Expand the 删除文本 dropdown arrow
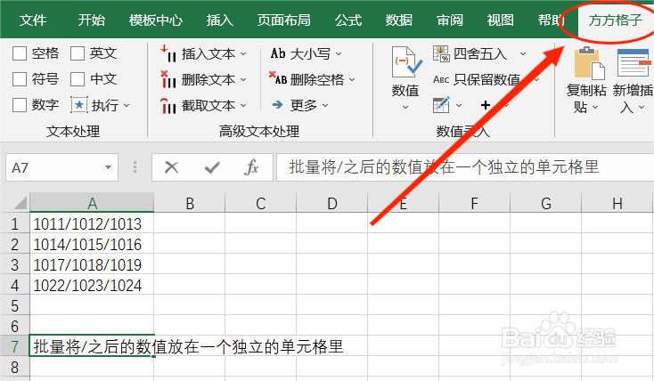Screen dimensions: 654x381 point(243,79)
